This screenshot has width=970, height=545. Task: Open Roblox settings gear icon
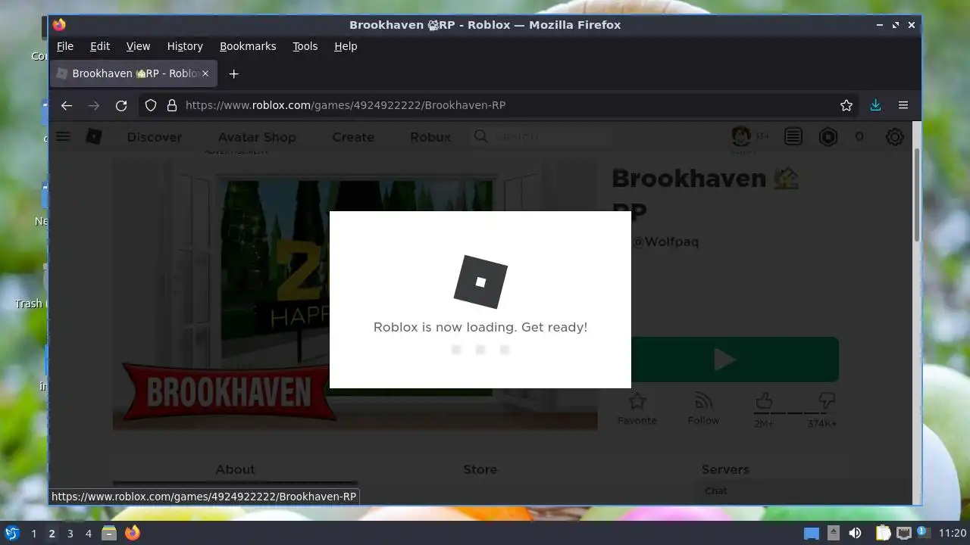(x=895, y=136)
